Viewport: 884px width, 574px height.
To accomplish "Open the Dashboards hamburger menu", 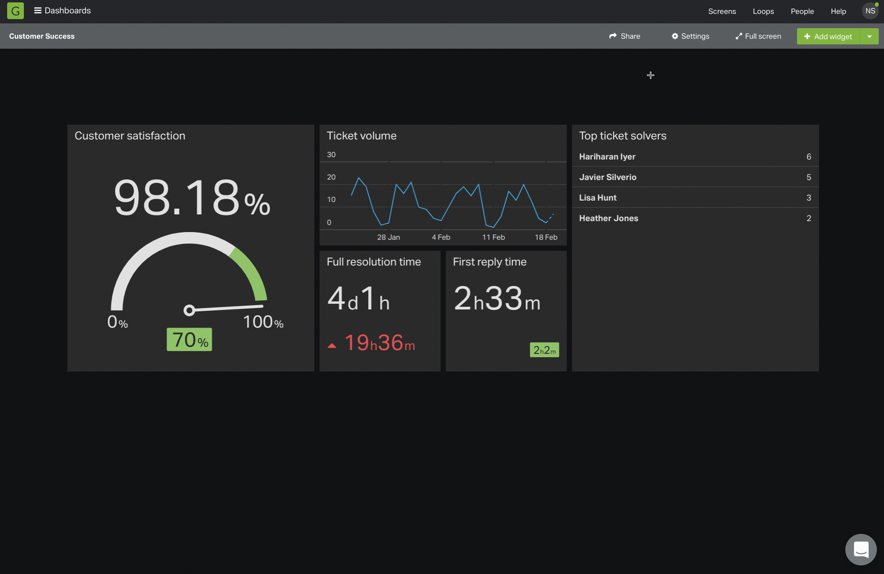I will coord(62,11).
